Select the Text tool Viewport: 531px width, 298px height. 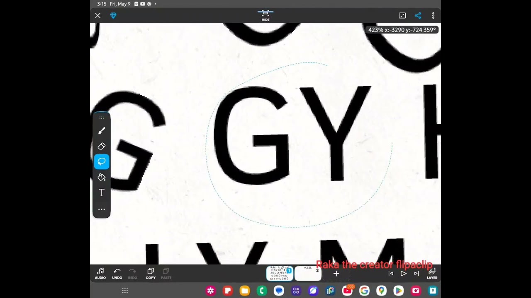102,193
